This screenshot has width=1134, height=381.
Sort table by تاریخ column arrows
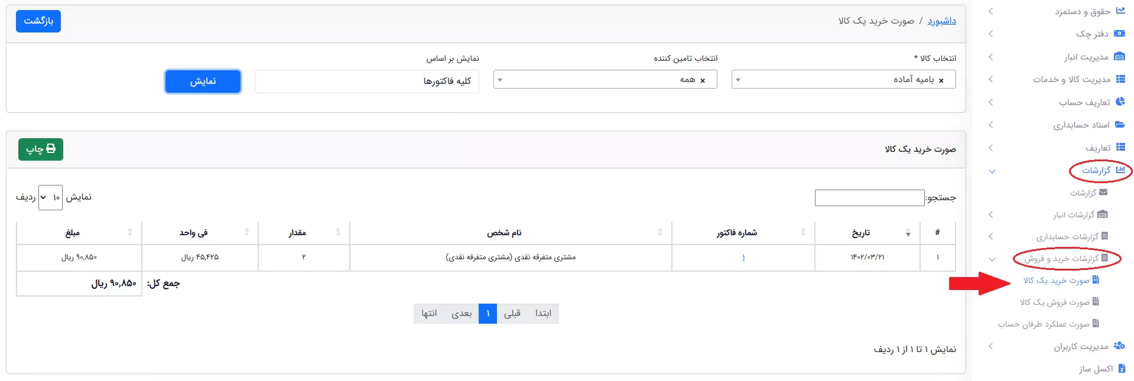[908, 233]
